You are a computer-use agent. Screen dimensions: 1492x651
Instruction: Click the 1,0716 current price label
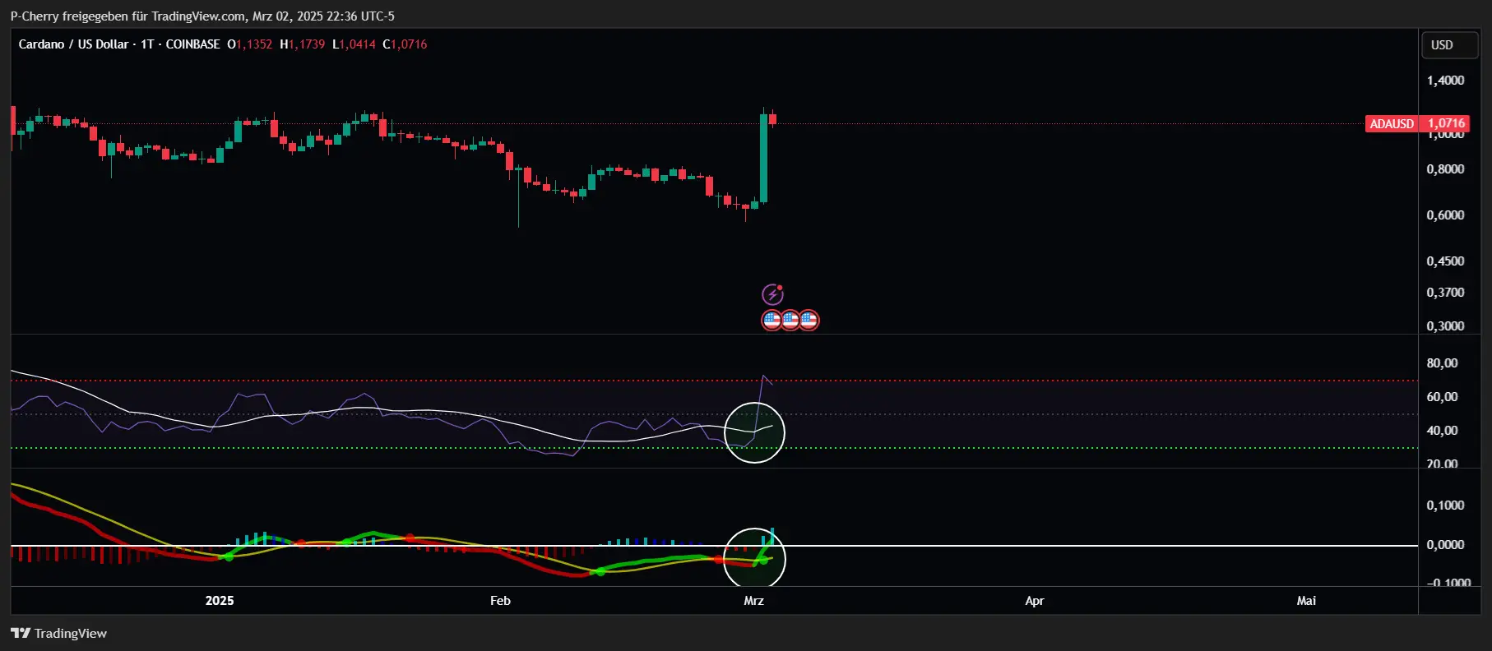pyautogui.click(x=1447, y=123)
